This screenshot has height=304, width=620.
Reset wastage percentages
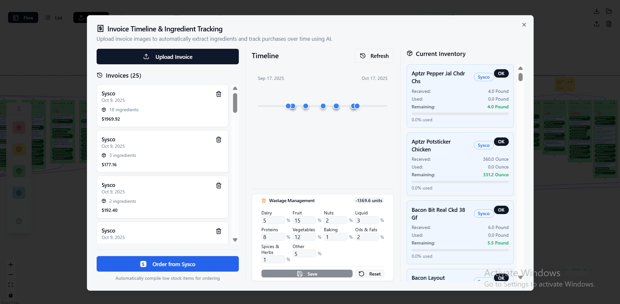coord(369,274)
